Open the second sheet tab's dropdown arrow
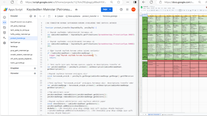The width and height of the screenshot is (207, 116). coord(174,114)
